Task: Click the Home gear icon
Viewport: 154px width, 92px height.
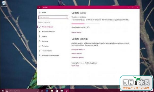Action: pyautogui.click(x=40, y=12)
